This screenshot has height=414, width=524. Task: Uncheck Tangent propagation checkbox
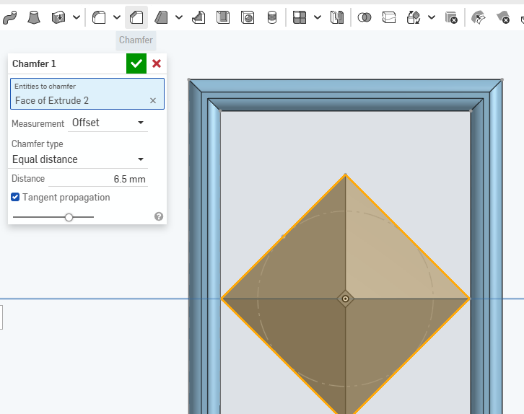tap(16, 197)
